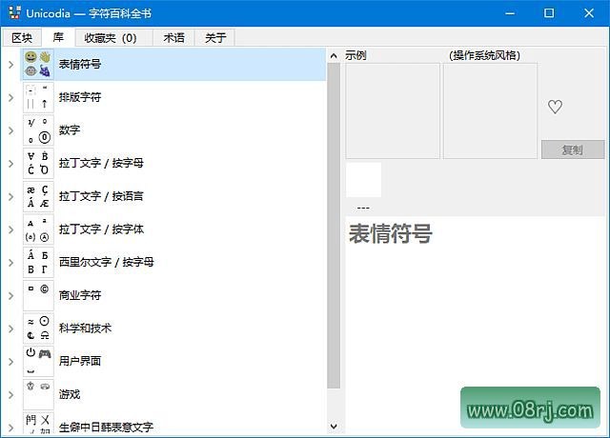610x438 pixels.
Task: Select the 商业字符 row label
Action: [x=80, y=295]
